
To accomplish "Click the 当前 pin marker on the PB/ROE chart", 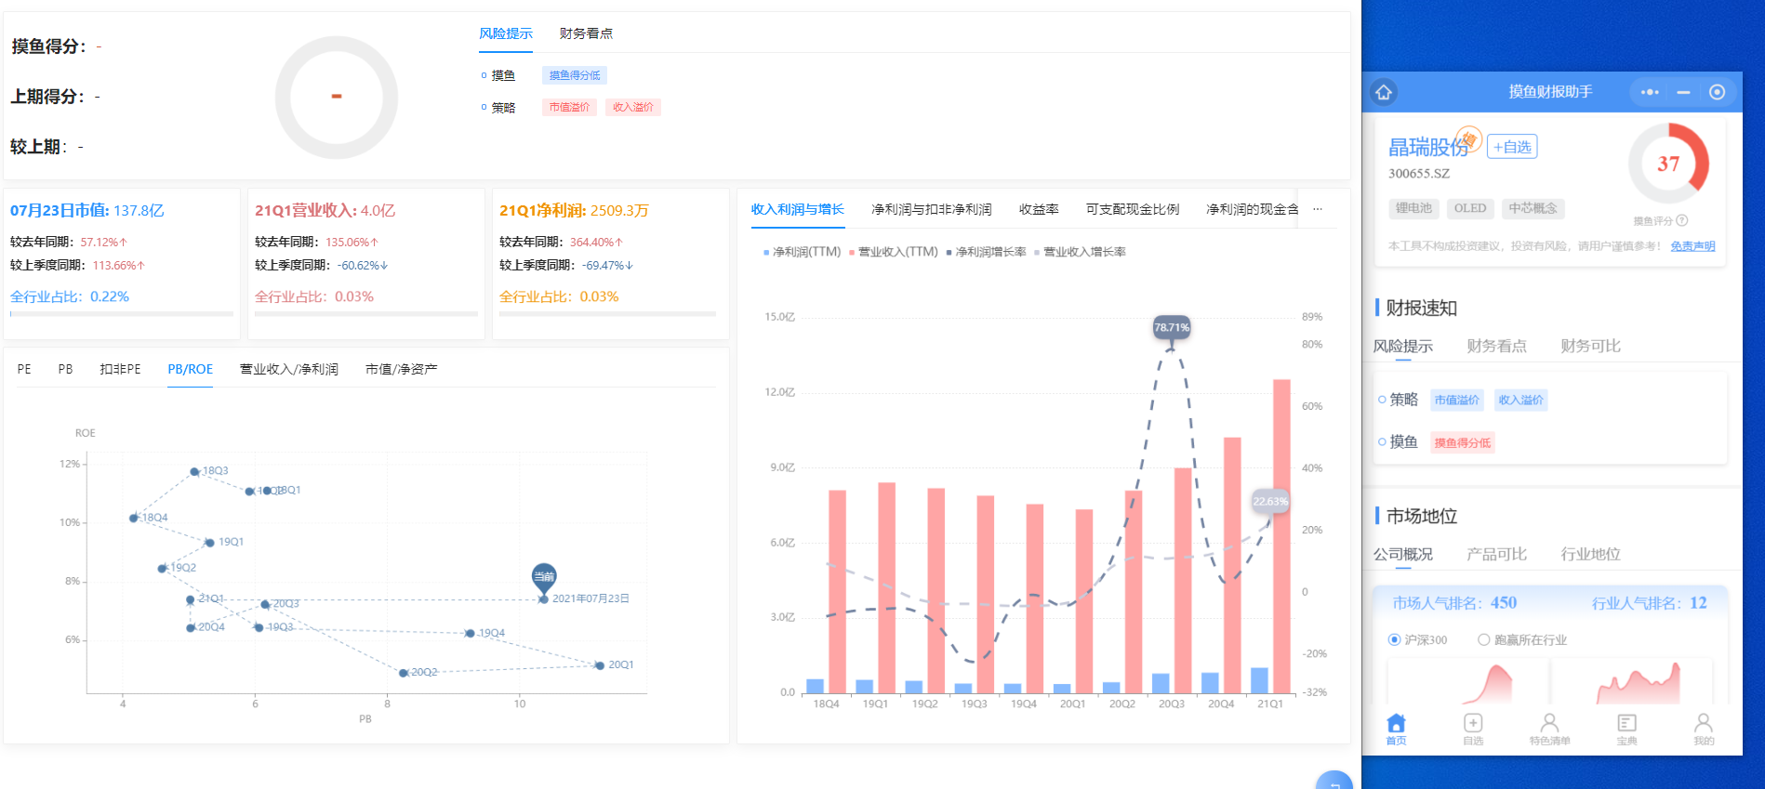I will click(544, 577).
